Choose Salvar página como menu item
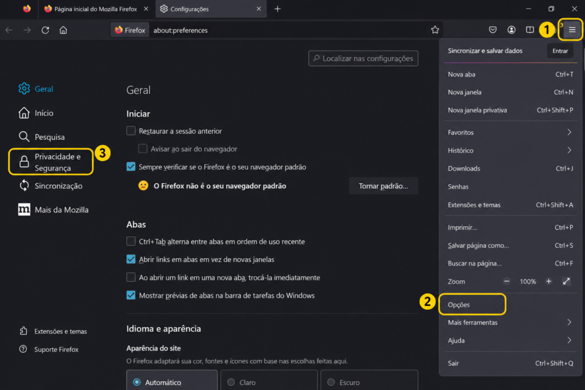Viewport: 585px width, 390px height. 510,246
